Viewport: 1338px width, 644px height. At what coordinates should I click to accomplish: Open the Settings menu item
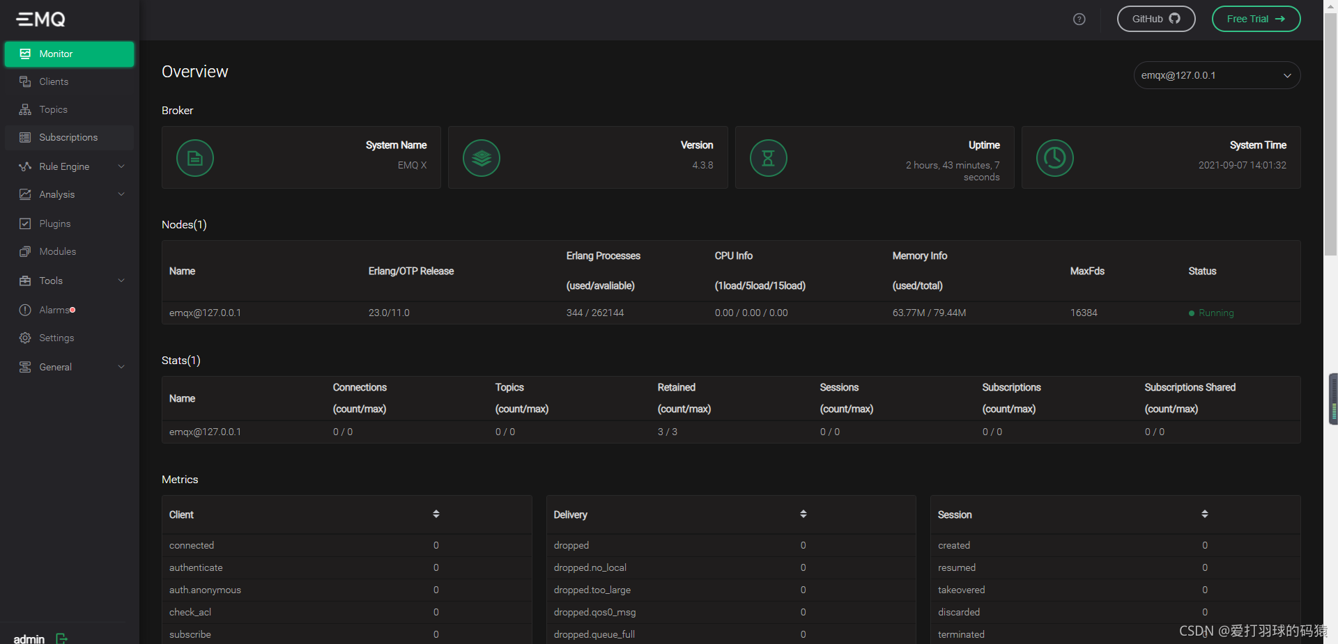click(69, 338)
